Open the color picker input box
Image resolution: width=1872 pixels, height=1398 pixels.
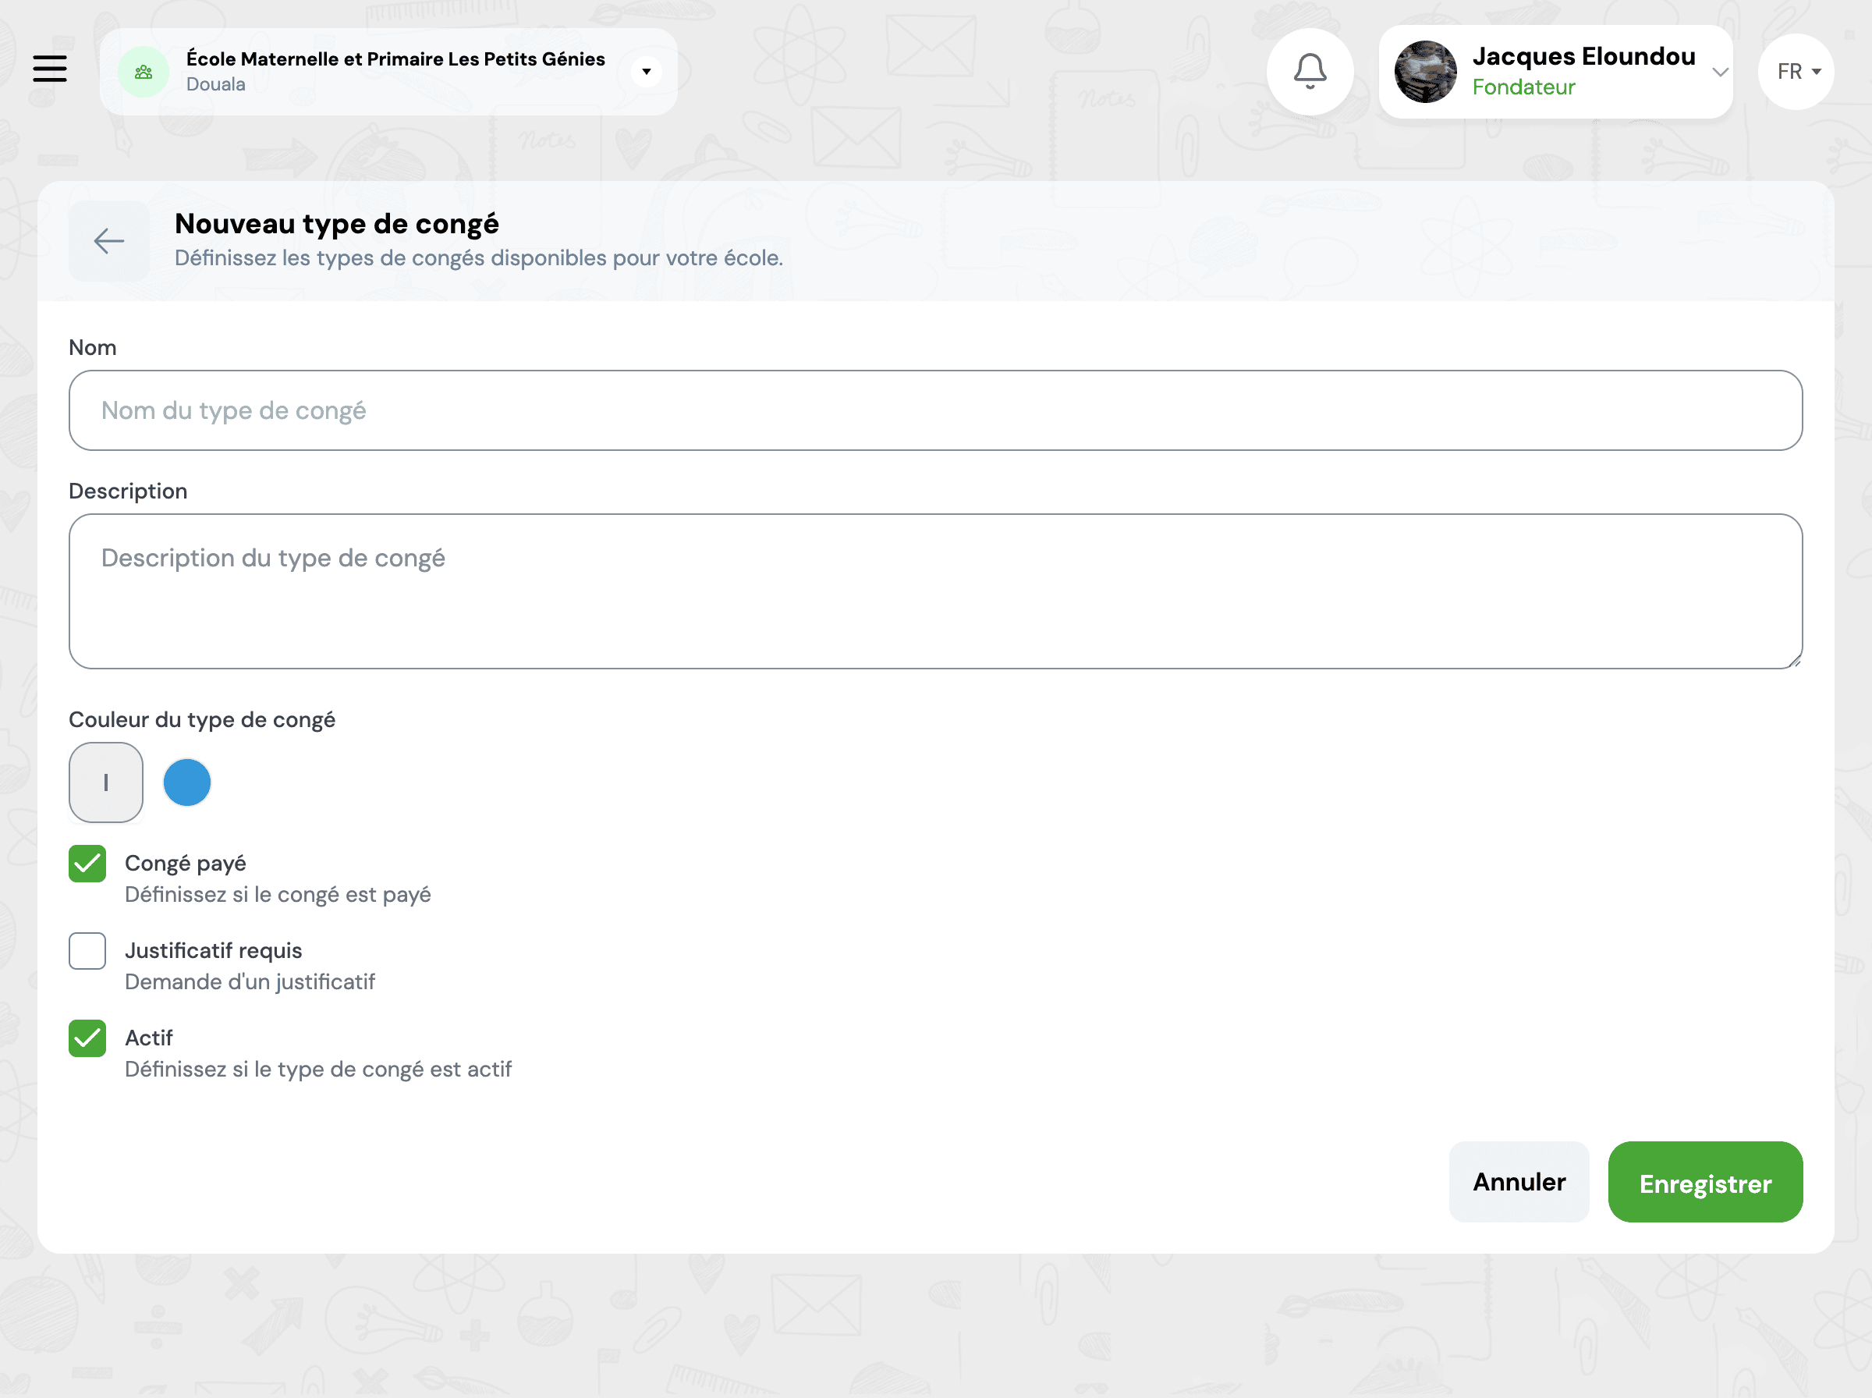[x=106, y=782]
